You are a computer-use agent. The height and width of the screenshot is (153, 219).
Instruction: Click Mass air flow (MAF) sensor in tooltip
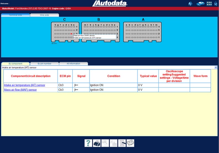coord(84,36)
